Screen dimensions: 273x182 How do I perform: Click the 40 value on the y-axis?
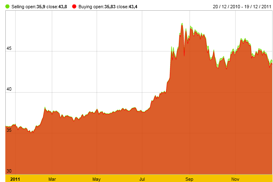(9, 90)
